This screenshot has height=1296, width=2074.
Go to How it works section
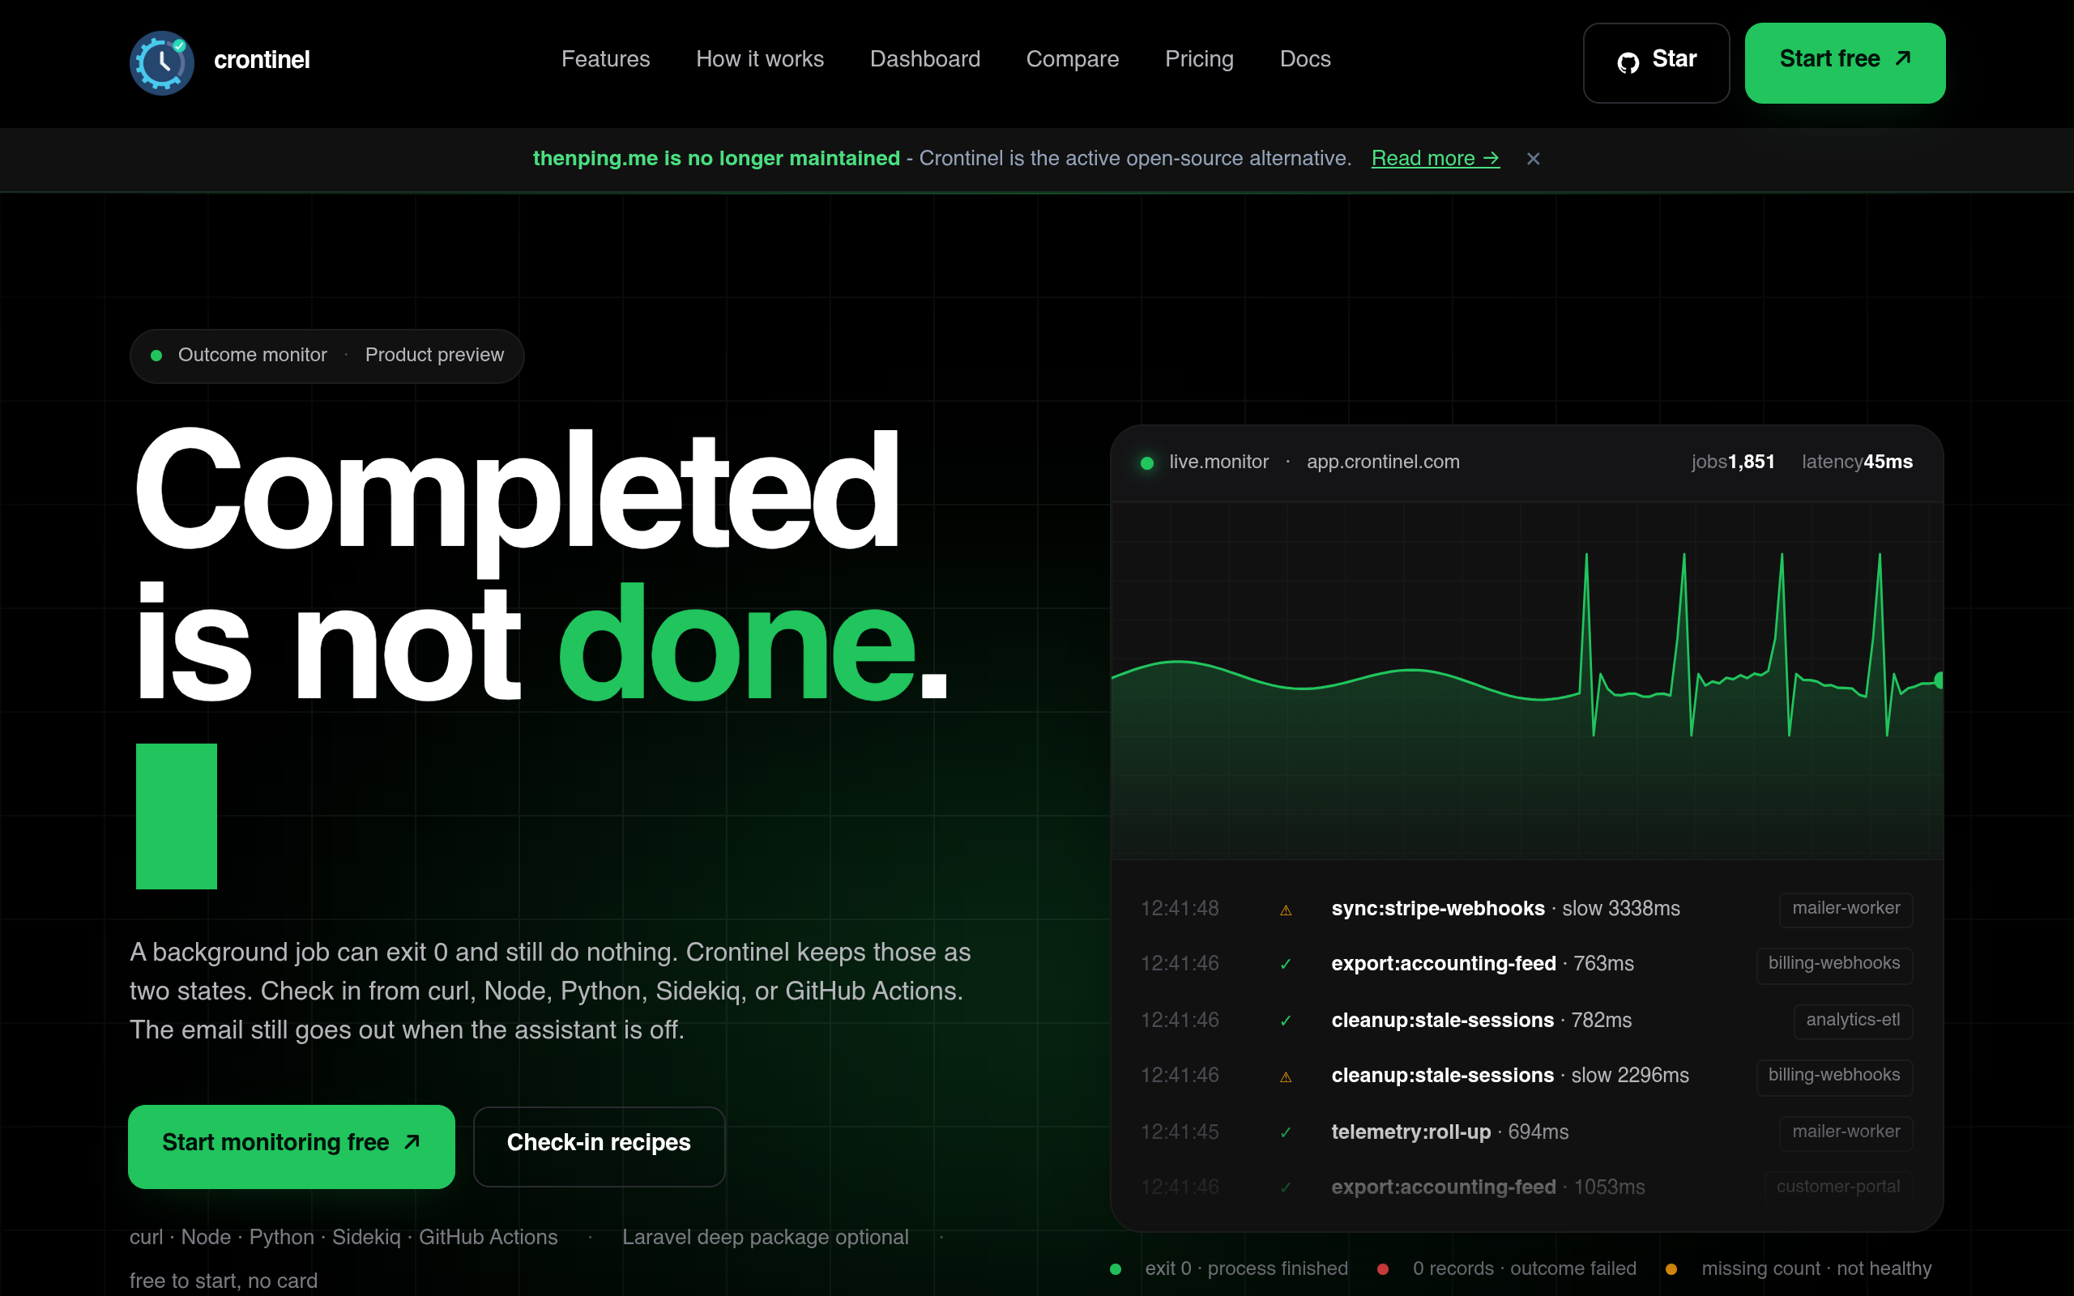(x=759, y=59)
